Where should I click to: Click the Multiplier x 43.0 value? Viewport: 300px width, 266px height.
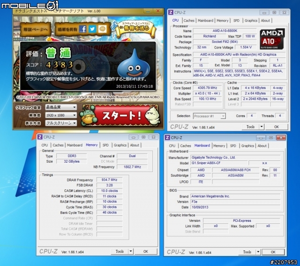[x=207, y=94]
